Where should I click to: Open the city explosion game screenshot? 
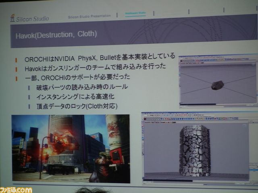[71, 148]
